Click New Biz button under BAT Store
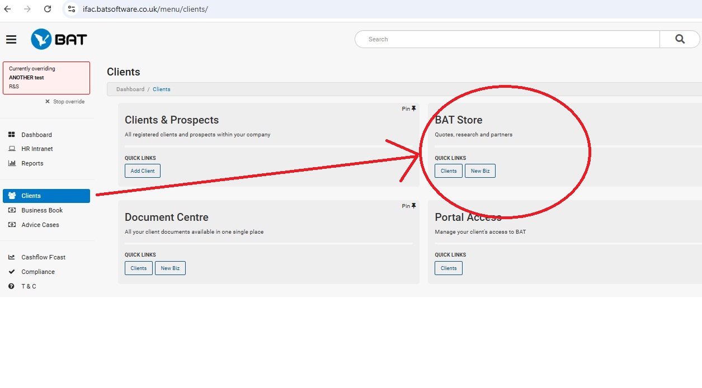 coord(480,171)
